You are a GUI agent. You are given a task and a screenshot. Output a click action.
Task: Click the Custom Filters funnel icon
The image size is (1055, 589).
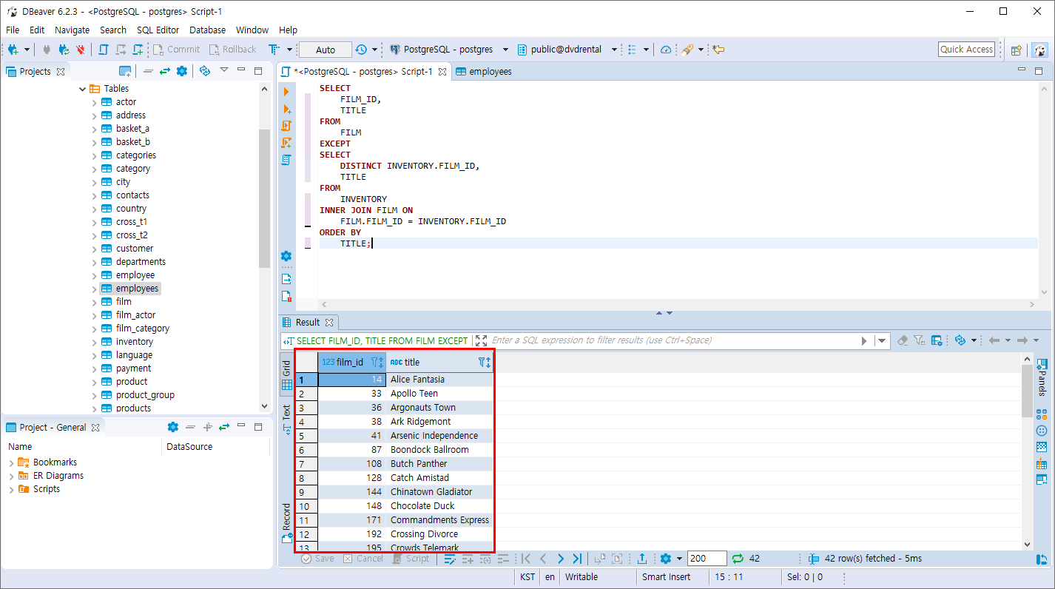[919, 340]
